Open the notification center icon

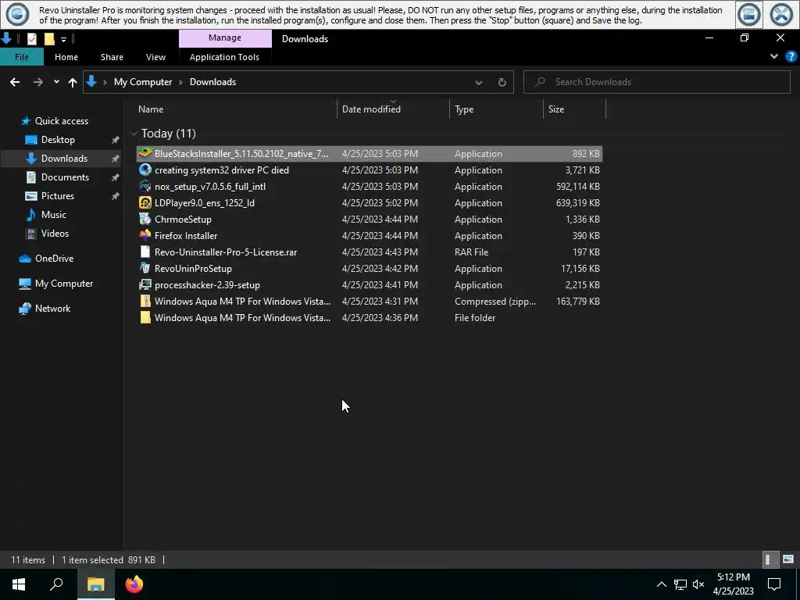(x=774, y=584)
